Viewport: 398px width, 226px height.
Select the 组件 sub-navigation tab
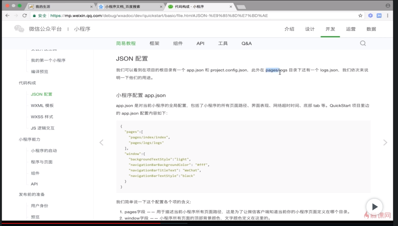[178, 43]
